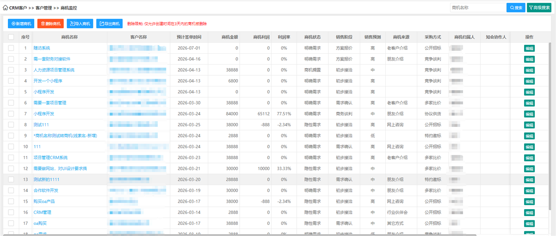The image size is (556, 236).
Task: Check the checkbox for the CRM管理 row
Action: (11, 212)
